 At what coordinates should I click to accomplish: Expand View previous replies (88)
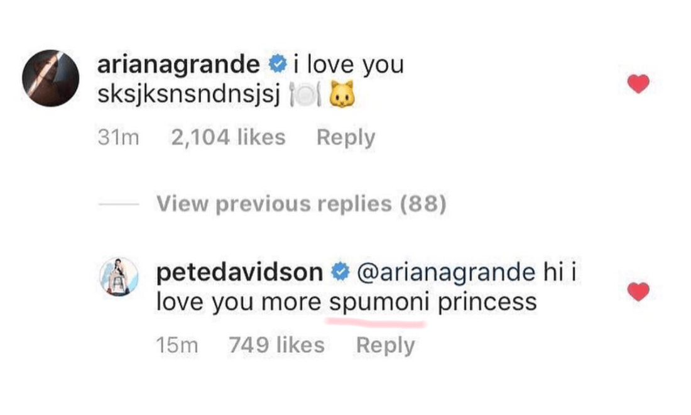301,204
